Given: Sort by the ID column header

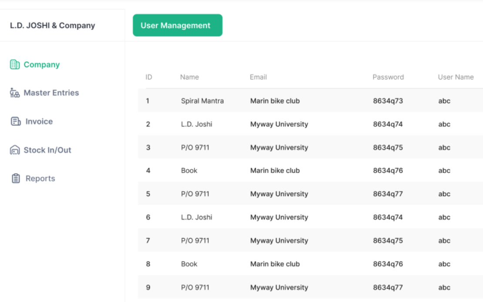Looking at the screenshot, I should [x=149, y=77].
